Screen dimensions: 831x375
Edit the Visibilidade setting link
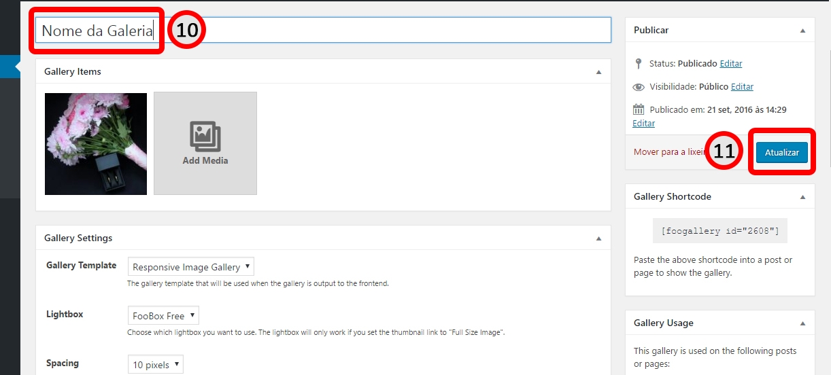pos(742,87)
